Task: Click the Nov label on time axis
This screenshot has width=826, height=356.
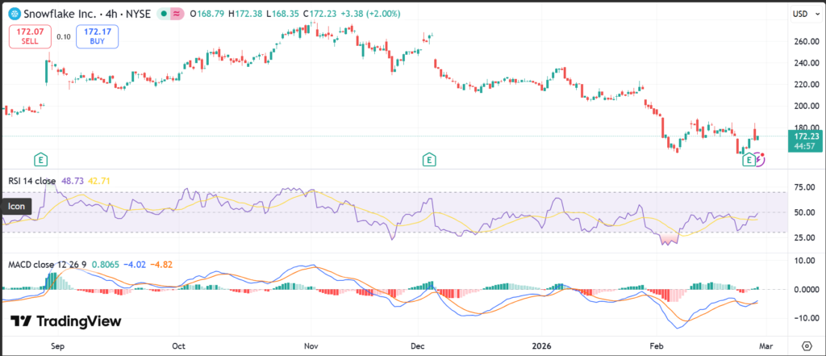Action: pos(311,344)
